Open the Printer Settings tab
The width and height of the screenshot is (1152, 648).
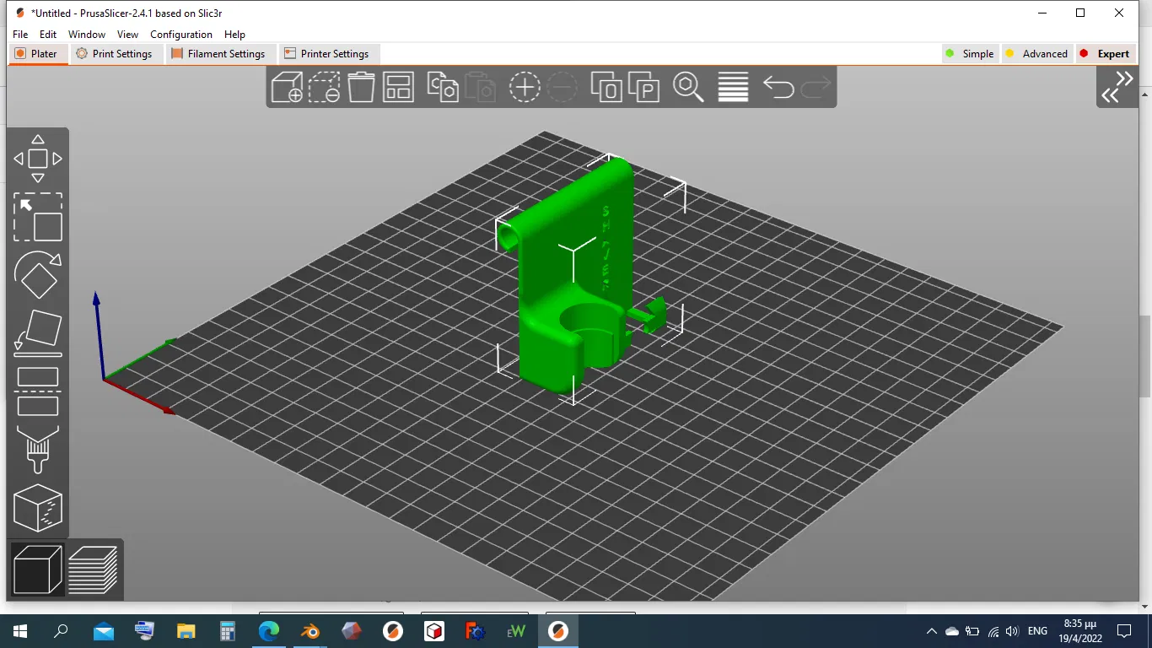pos(327,53)
